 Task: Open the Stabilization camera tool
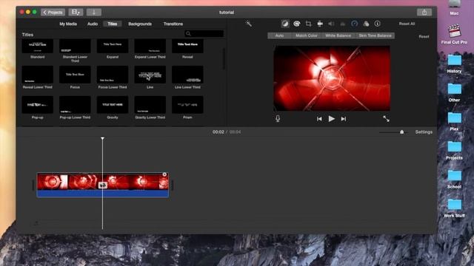click(x=320, y=24)
